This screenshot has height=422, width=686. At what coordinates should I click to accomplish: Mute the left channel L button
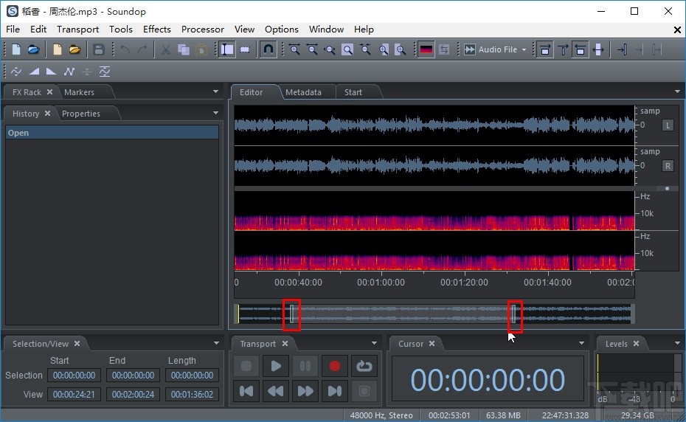668,125
